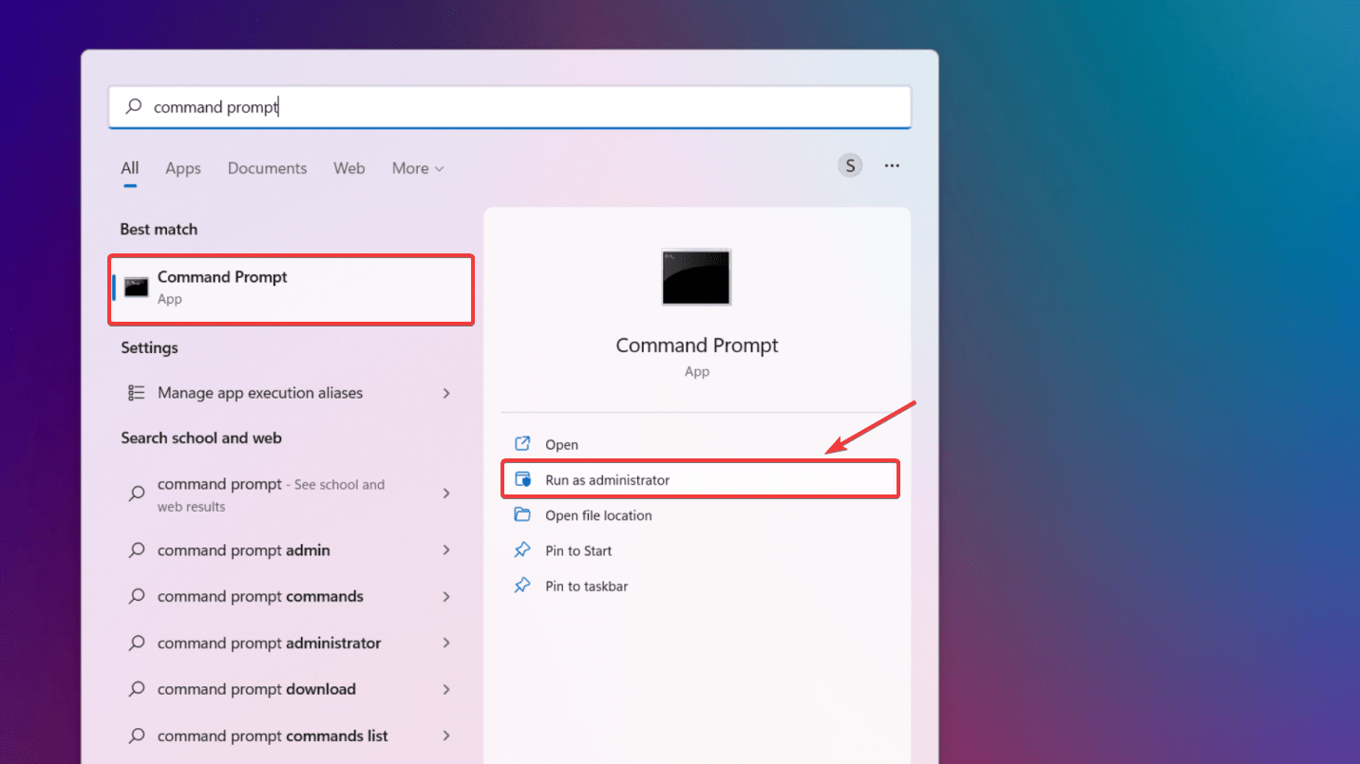Click search icon beside 'See school and web results'
Viewport: 1360px width, 764px height.
point(137,494)
